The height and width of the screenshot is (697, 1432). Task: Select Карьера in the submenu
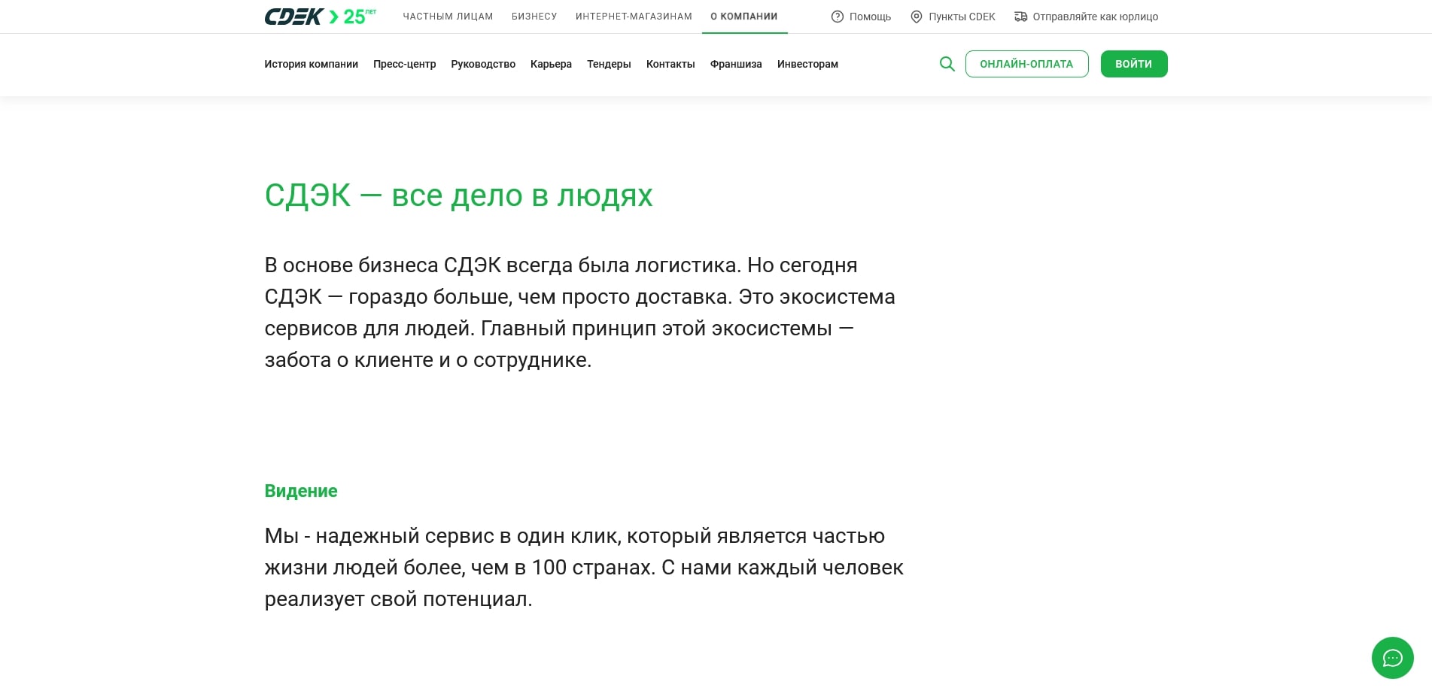click(551, 64)
